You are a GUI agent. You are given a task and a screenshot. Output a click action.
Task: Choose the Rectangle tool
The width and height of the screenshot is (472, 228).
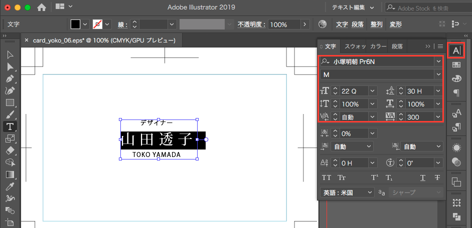[10, 102]
